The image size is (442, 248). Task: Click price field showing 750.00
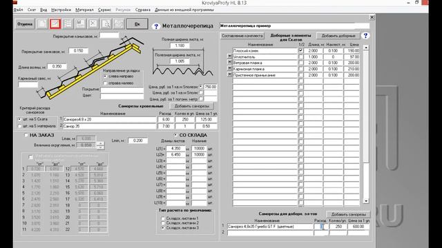tap(210, 87)
